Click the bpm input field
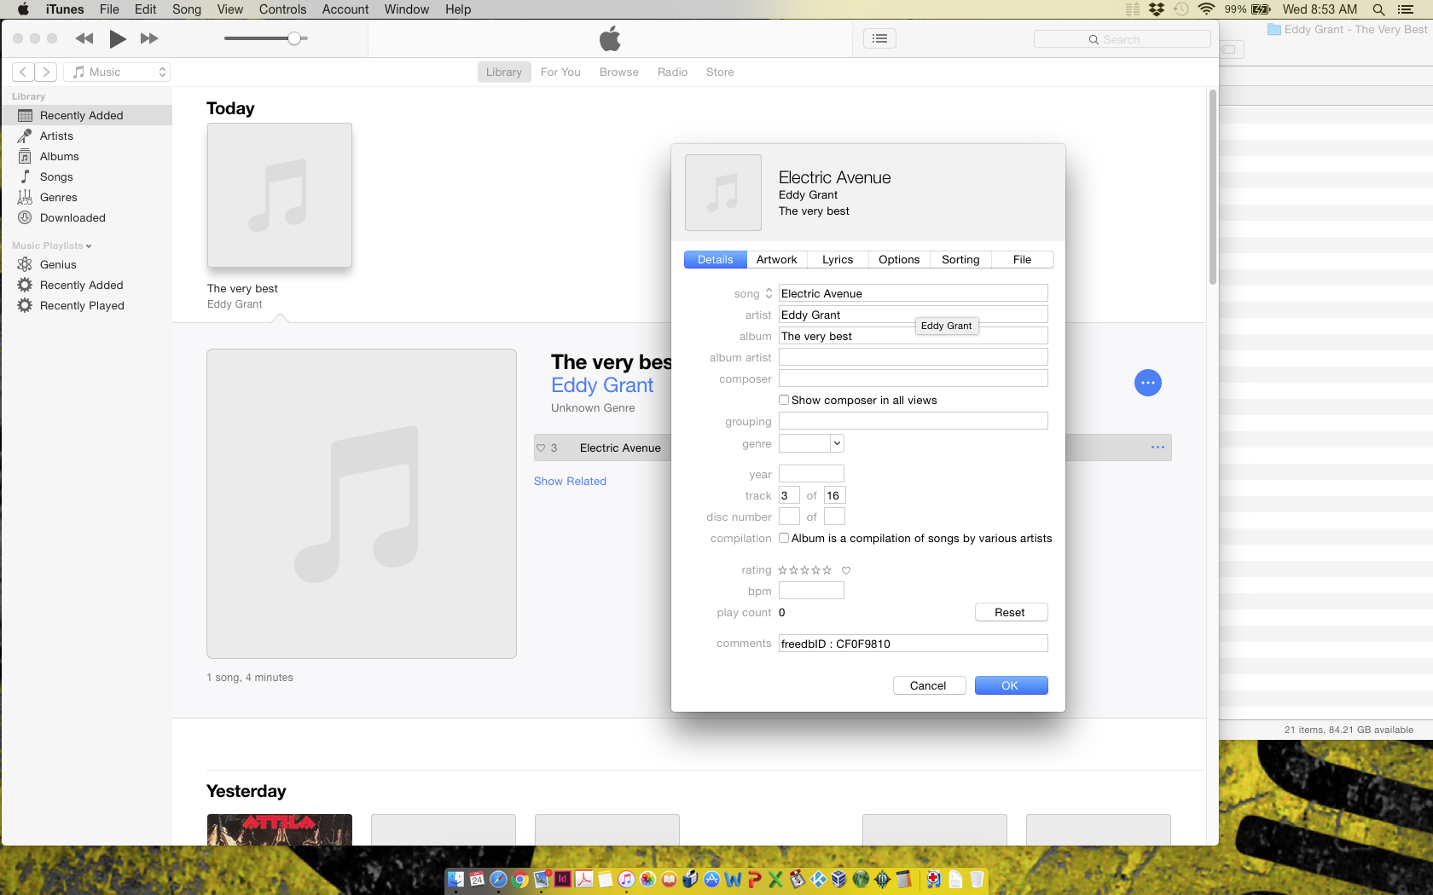Image resolution: width=1433 pixels, height=895 pixels. pyautogui.click(x=811, y=591)
